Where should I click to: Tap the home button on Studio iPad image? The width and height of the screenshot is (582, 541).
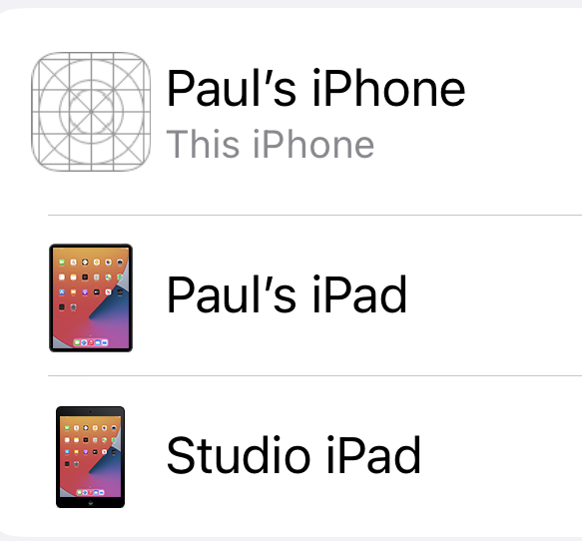[x=91, y=503]
